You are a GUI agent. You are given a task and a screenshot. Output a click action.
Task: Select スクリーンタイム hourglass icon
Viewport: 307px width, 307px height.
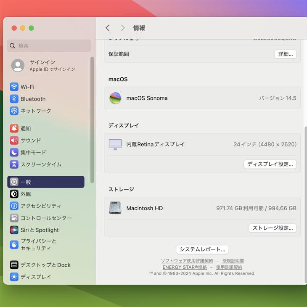[x=14, y=164]
